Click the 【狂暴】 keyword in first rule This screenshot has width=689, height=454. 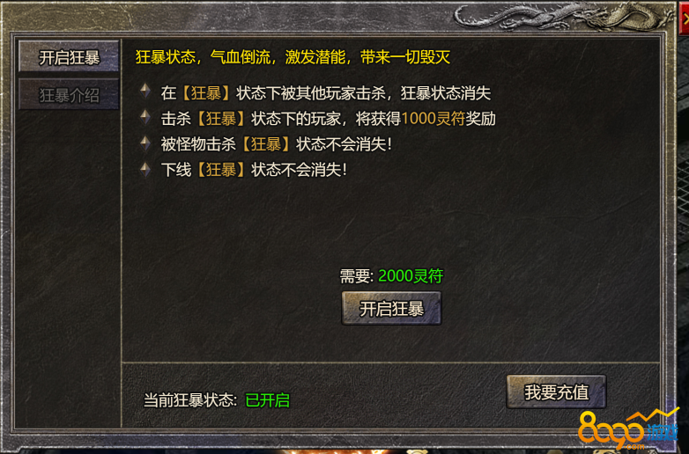click(205, 93)
